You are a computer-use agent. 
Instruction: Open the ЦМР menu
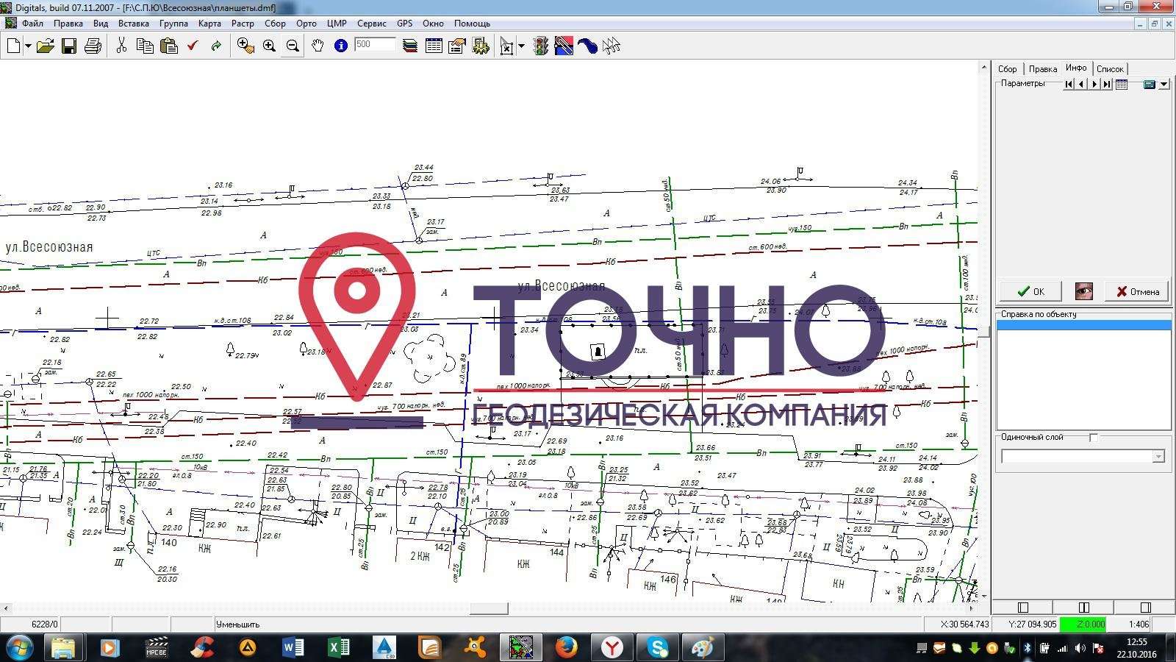[x=337, y=24]
